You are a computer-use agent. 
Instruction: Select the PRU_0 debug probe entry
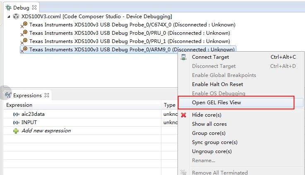click(130, 33)
